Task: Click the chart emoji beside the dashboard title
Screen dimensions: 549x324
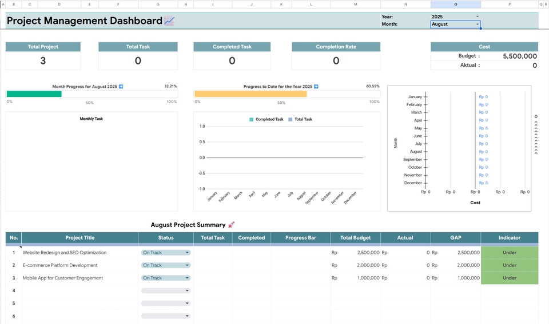Action: click(x=169, y=21)
